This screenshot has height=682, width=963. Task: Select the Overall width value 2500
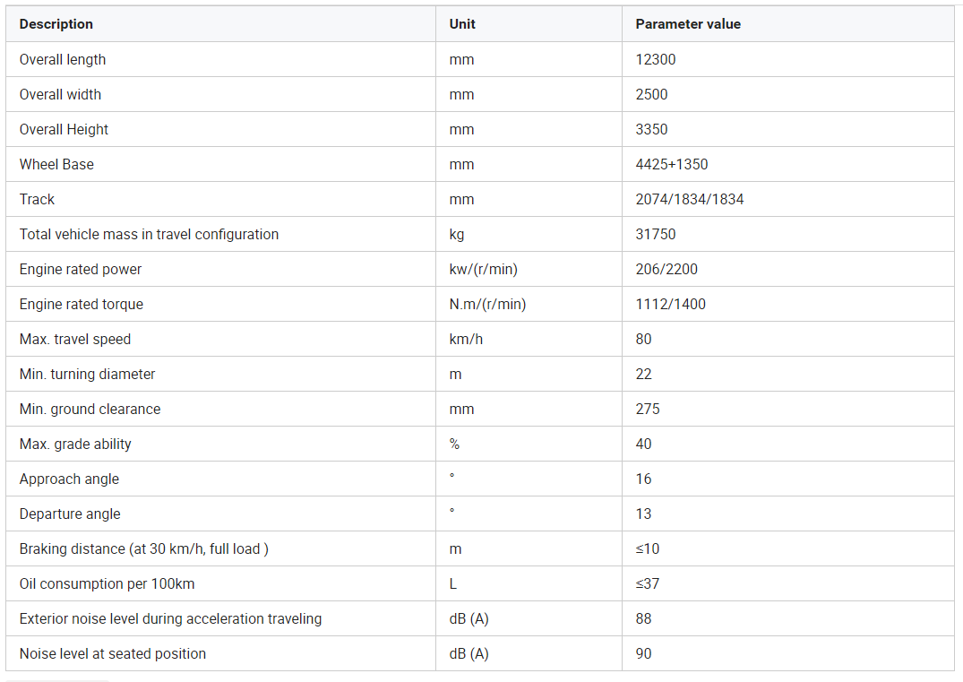[651, 95]
